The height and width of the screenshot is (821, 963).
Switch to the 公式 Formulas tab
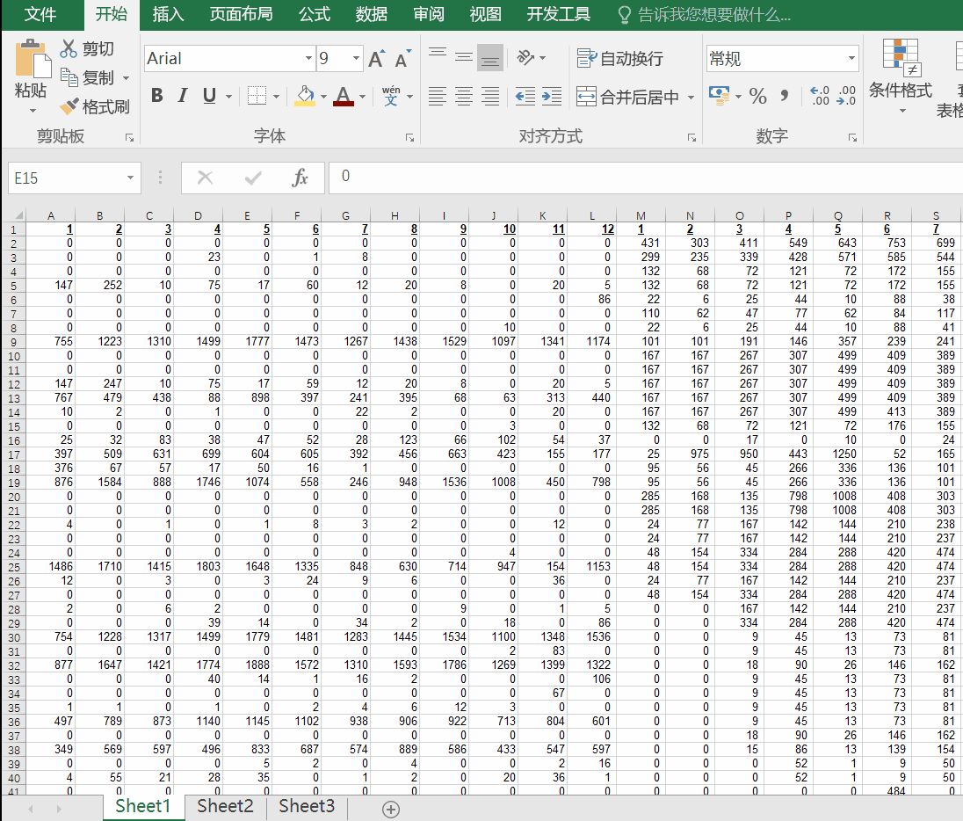click(x=315, y=14)
